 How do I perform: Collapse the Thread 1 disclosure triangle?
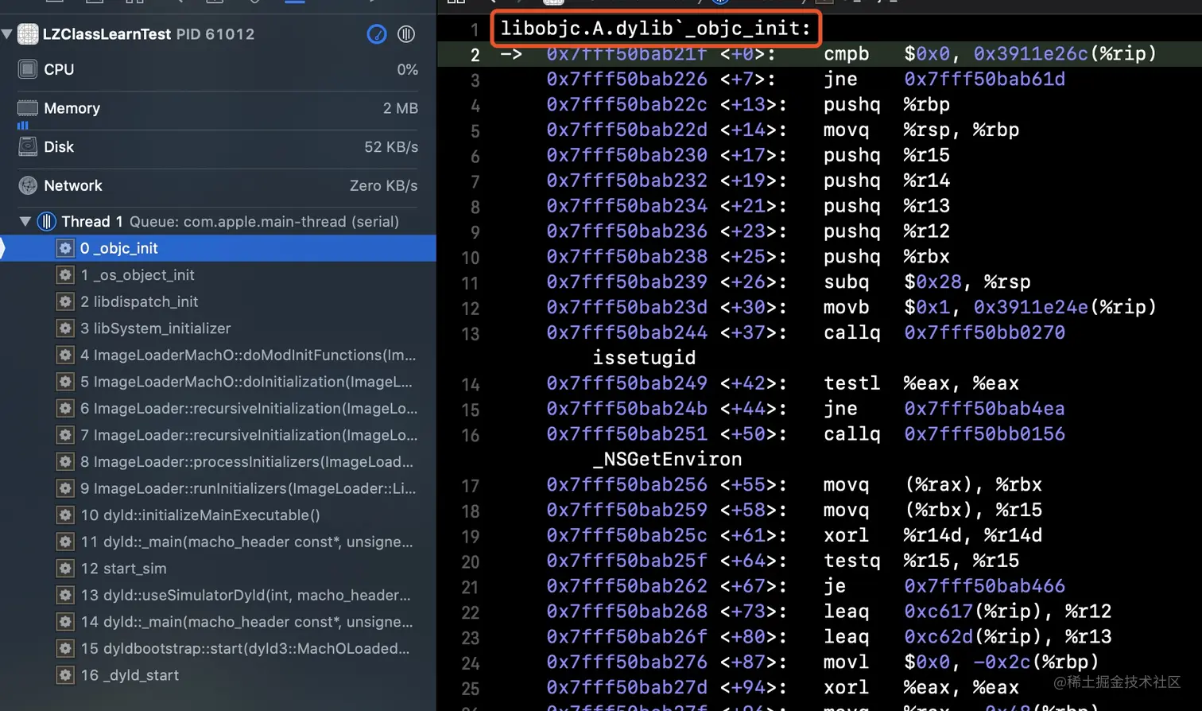[x=25, y=221]
